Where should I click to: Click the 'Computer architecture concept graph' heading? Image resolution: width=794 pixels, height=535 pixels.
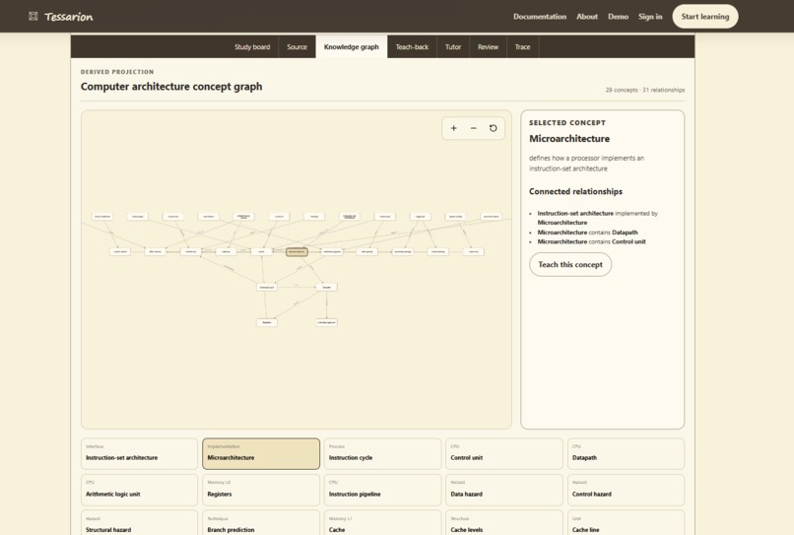click(x=171, y=87)
